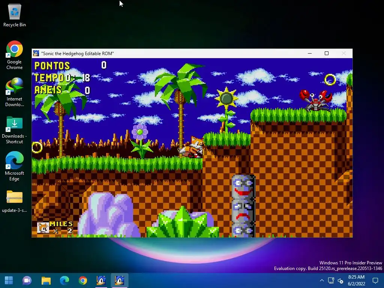This screenshot has width=384, height=288.
Task: Click the yellow sunflower in the game
Action: click(226, 98)
